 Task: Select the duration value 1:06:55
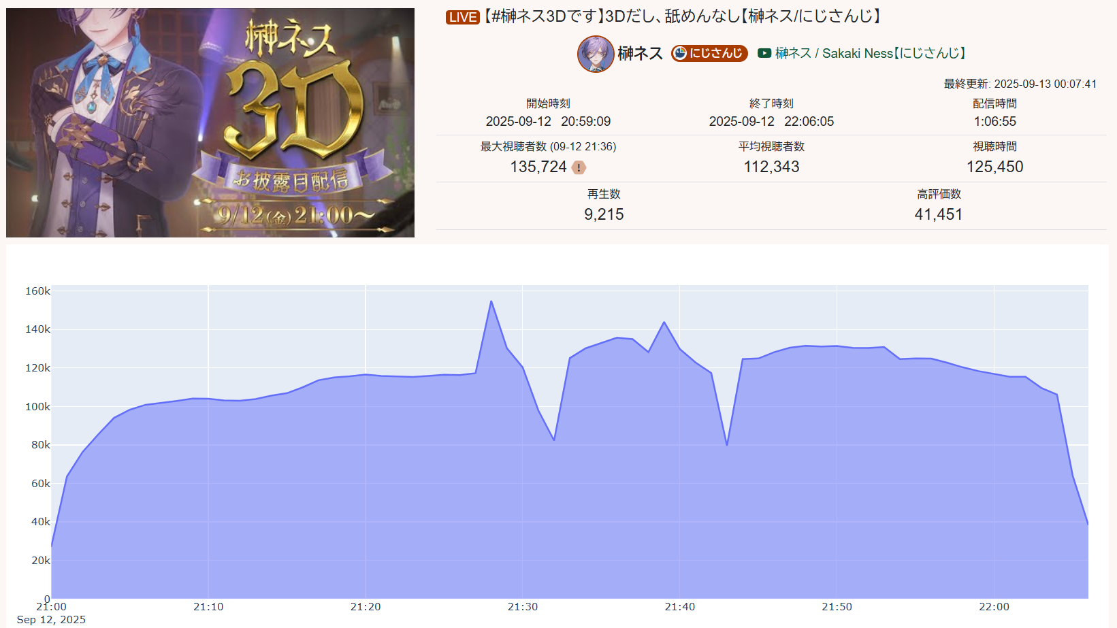[994, 121]
